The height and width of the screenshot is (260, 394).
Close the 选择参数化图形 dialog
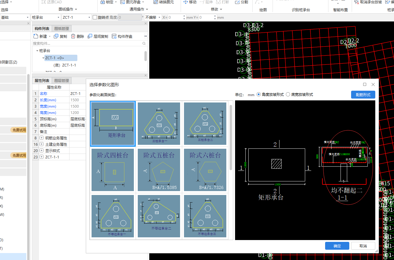coord(373,84)
